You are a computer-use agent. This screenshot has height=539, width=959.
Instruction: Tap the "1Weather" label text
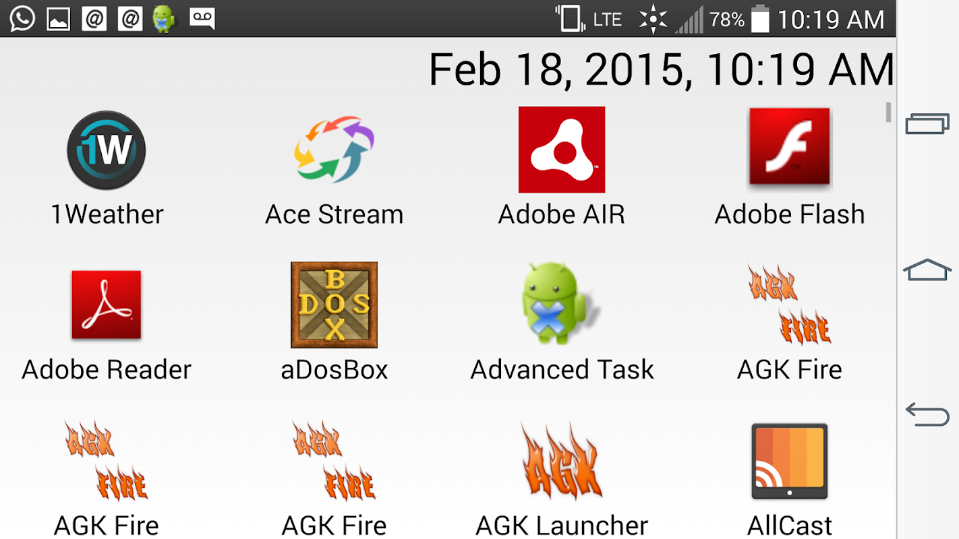coord(107,214)
